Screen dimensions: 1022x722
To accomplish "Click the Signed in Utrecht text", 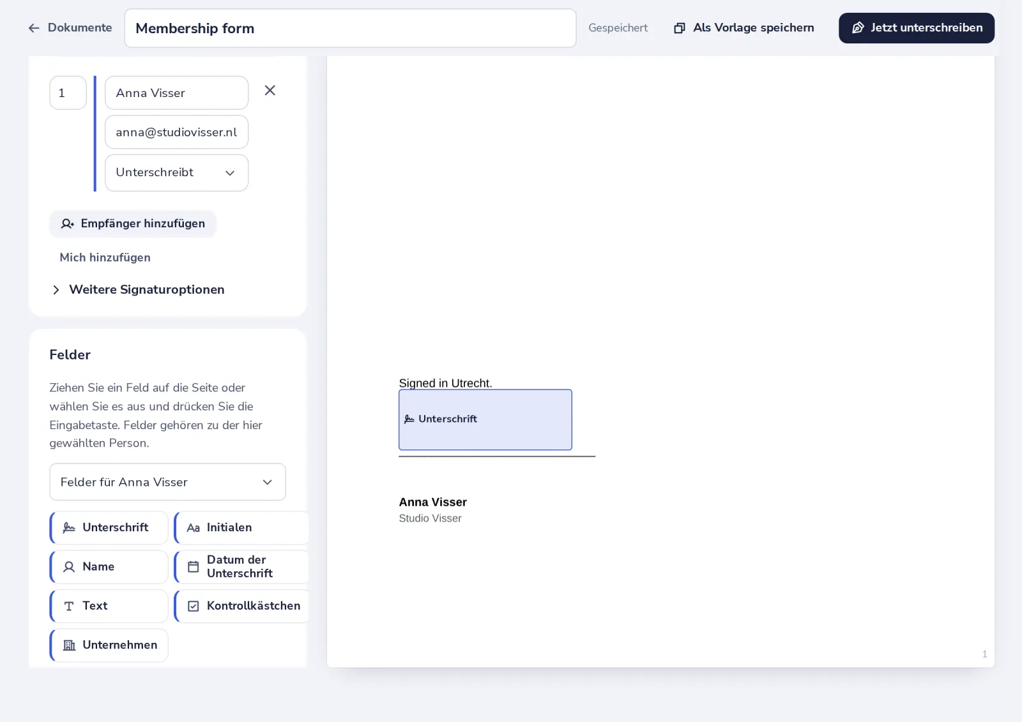I will point(445,383).
